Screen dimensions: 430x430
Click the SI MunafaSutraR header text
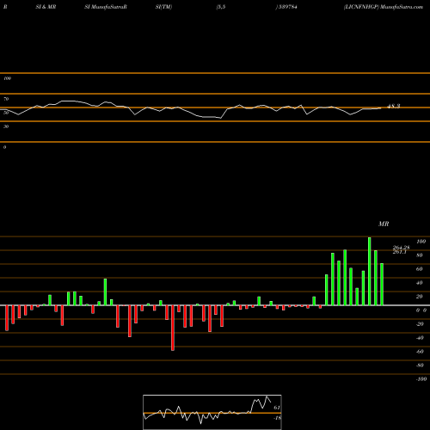[x=106, y=7]
